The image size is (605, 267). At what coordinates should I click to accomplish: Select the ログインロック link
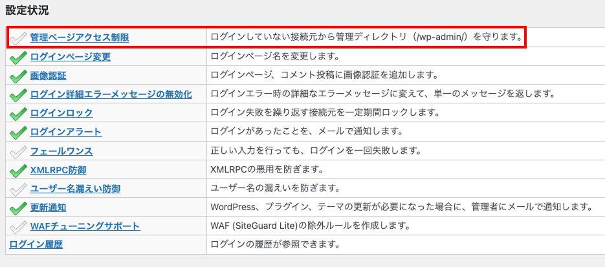point(61,112)
